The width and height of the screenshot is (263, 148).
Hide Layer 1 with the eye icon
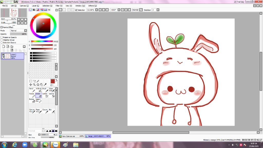3,55
